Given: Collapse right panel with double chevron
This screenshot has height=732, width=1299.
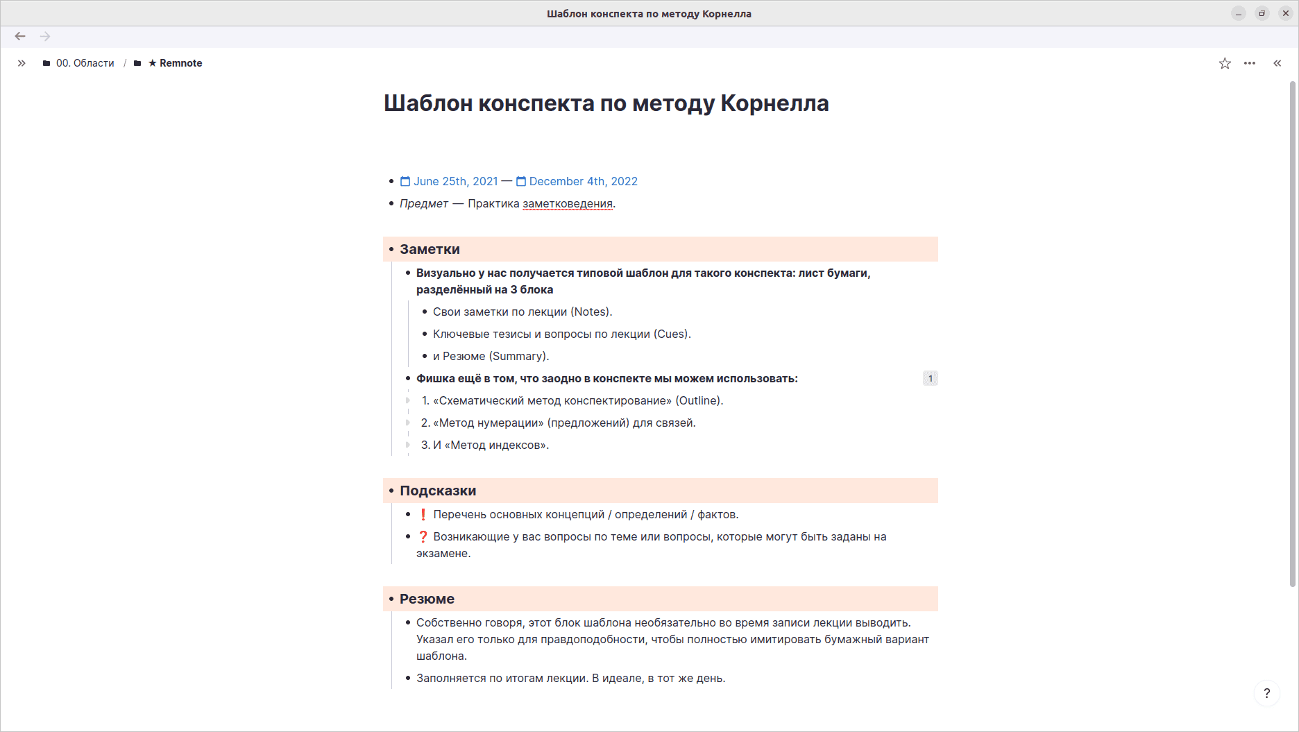Looking at the screenshot, I should coord(1277,63).
